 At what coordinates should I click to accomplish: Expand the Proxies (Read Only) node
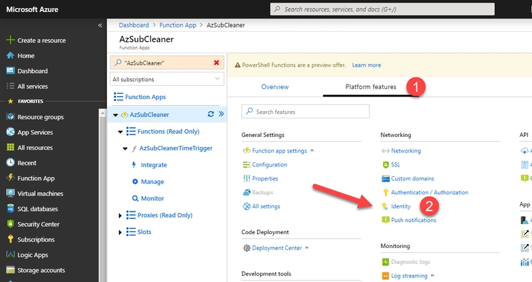point(120,215)
